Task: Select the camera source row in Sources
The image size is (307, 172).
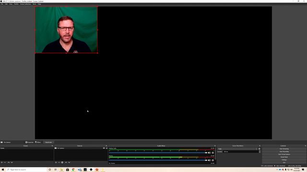Action: tap(81, 148)
